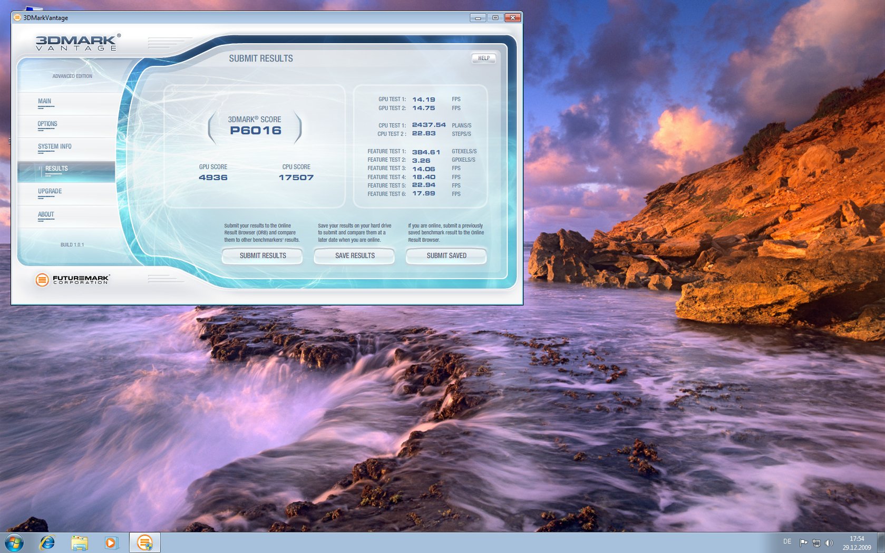Open the network status tray icon
Screen dimensions: 885x553
[x=816, y=542]
